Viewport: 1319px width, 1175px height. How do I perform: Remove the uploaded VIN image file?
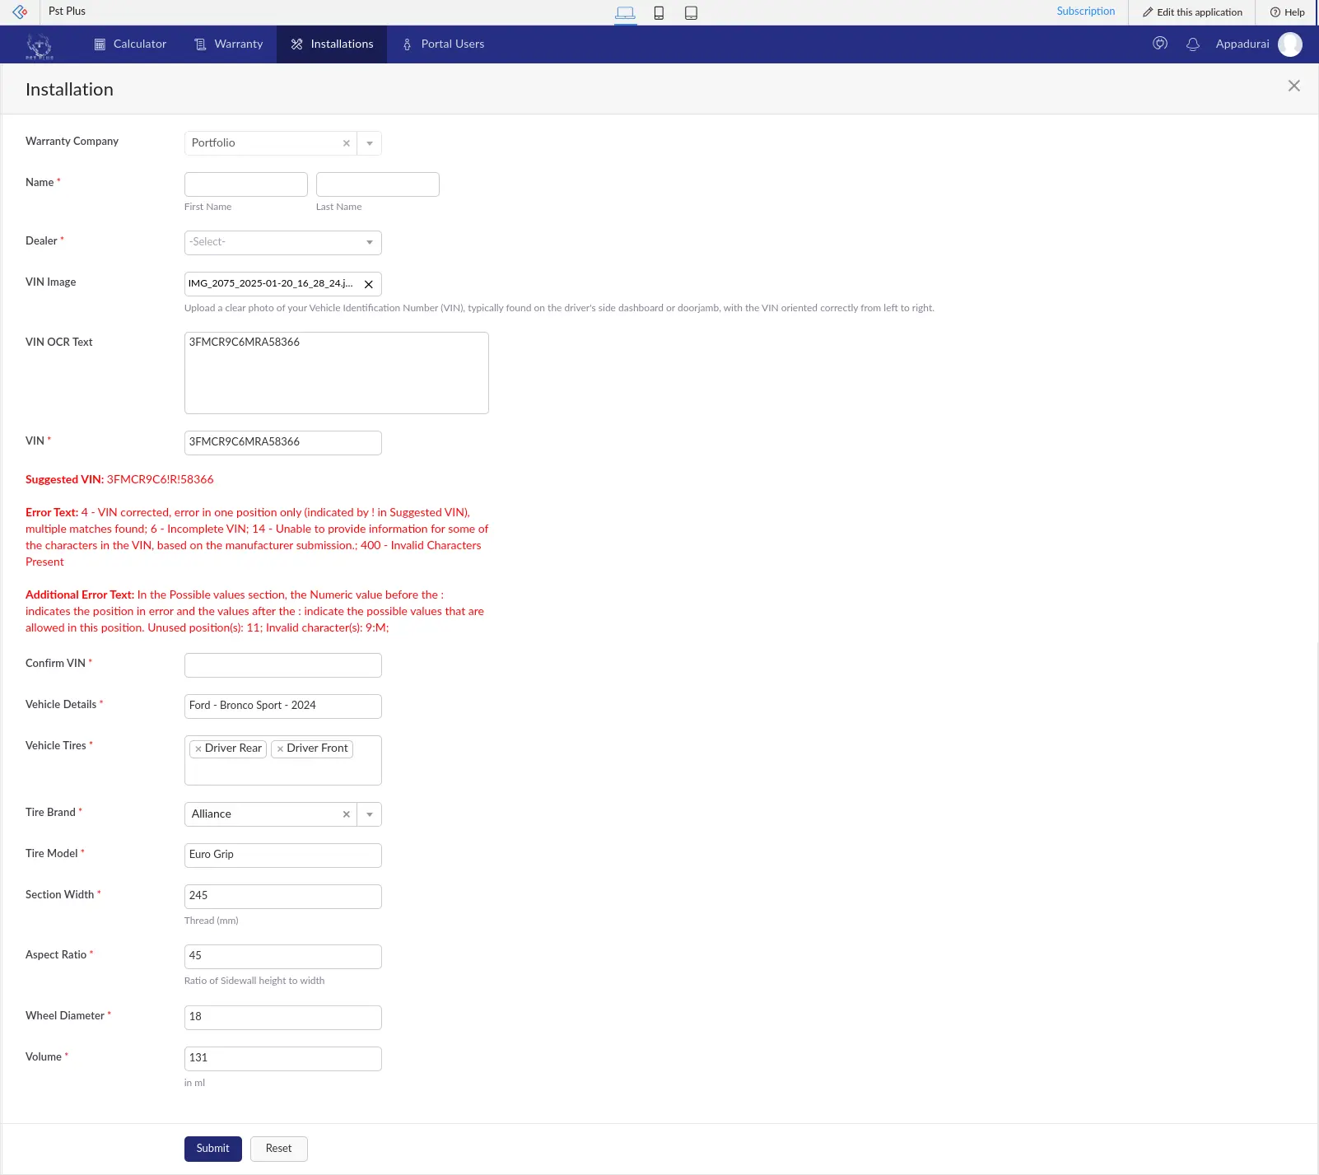coord(369,283)
